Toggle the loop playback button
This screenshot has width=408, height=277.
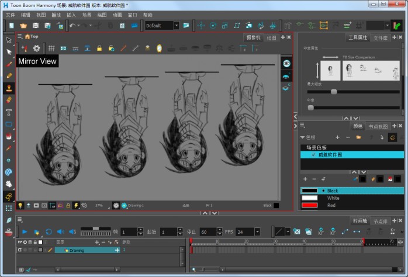49,231
